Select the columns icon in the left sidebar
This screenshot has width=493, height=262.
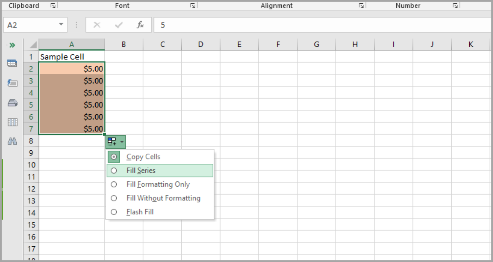12,122
